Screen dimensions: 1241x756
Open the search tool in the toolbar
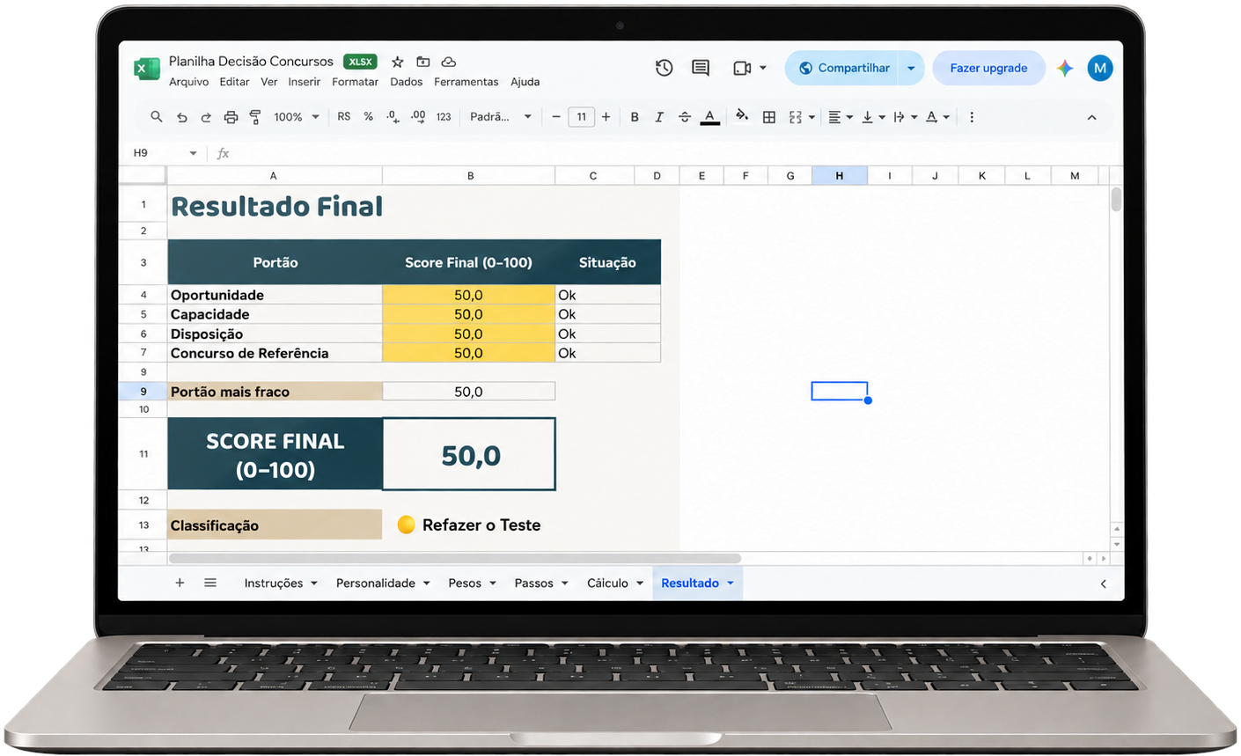coord(157,117)
